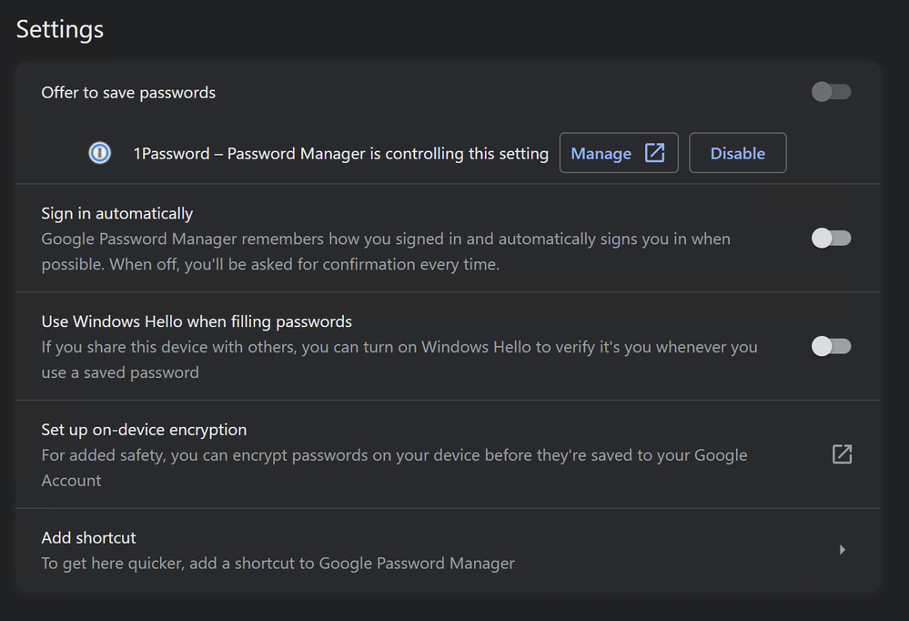Click the Add shortcut row title
909x621 pixels.
[88, 538]
